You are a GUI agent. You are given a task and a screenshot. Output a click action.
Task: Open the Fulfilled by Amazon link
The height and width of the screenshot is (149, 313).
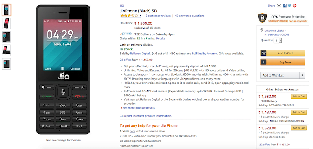click(x=205, y=54)
